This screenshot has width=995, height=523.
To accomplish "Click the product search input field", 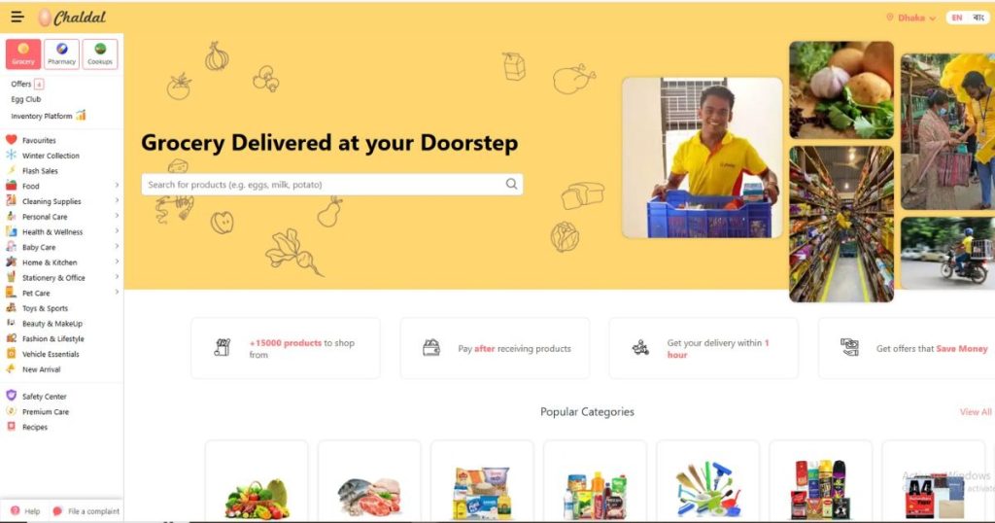I will tap(323, 184).
